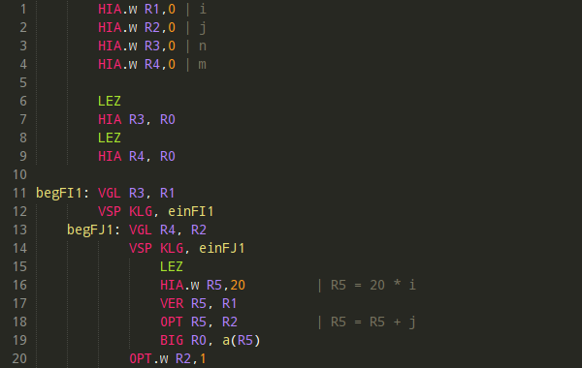Viewport: 582px width, 368px height.
Task: Click 'HIA.w R4,0' on line 4
Action: pyautogui.click(x=137, y=64)
